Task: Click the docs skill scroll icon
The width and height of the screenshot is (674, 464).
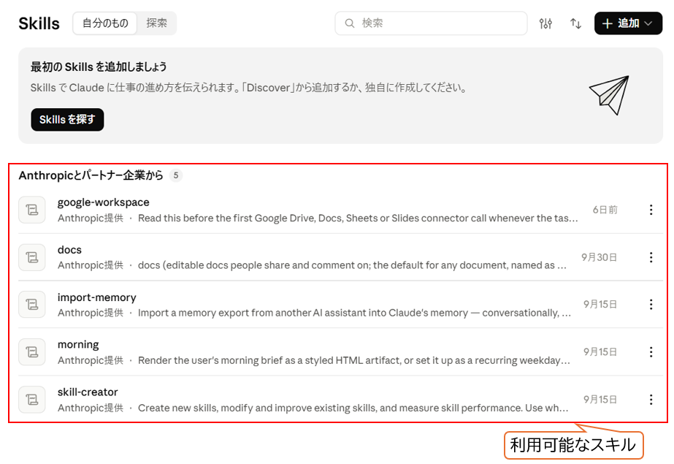Action: click(32, 257)
